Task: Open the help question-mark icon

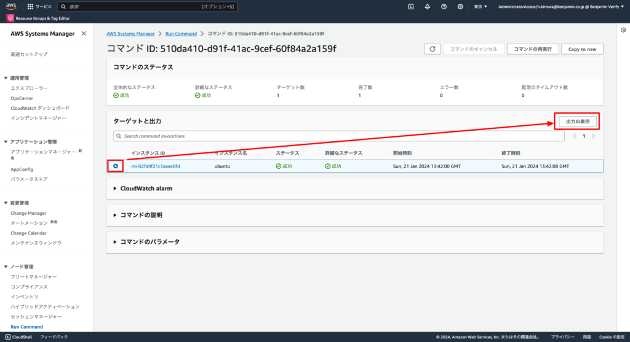Action: [x=444, y=6]
